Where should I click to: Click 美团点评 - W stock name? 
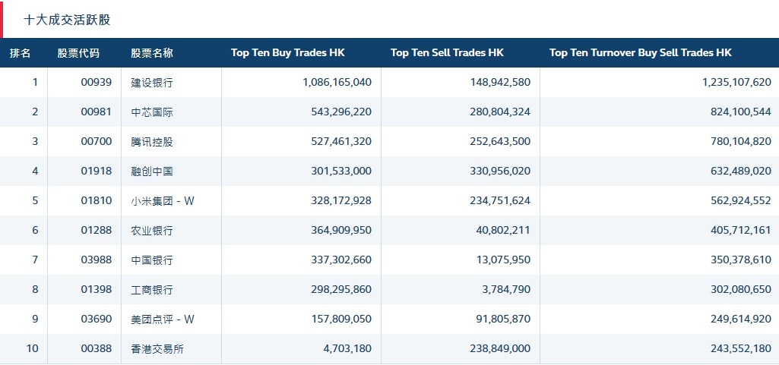pos(163,319)
